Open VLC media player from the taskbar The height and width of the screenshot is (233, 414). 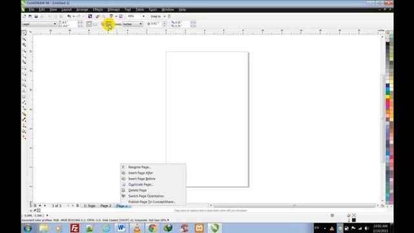point(136,228)
